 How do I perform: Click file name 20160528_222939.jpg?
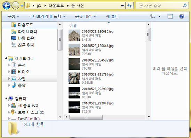98,89
